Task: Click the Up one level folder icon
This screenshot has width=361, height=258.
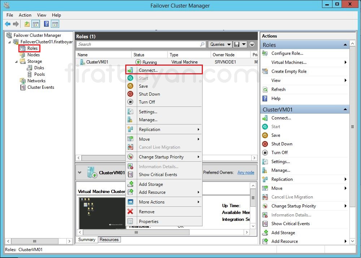Action: pyautogui.click(x=27, y=24)
